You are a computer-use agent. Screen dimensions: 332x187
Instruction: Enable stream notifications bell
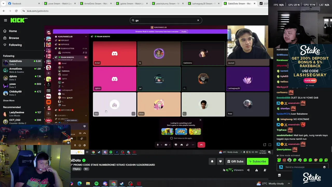click(x=212, y=161)
